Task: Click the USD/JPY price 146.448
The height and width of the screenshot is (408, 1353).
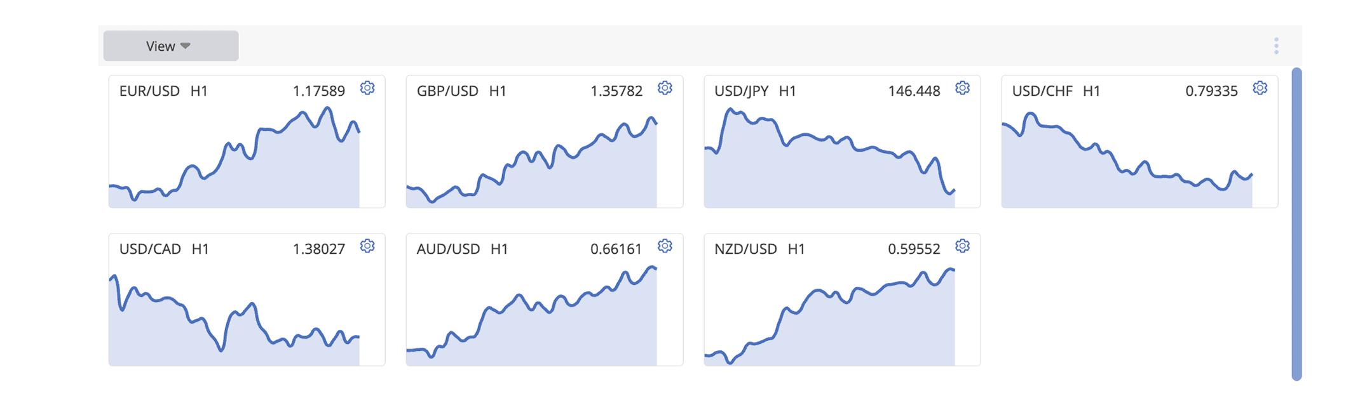Action: [914, 91]
